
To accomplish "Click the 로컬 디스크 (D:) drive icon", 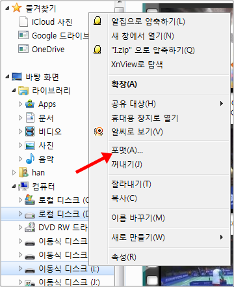I will click(x=30, y=215).
